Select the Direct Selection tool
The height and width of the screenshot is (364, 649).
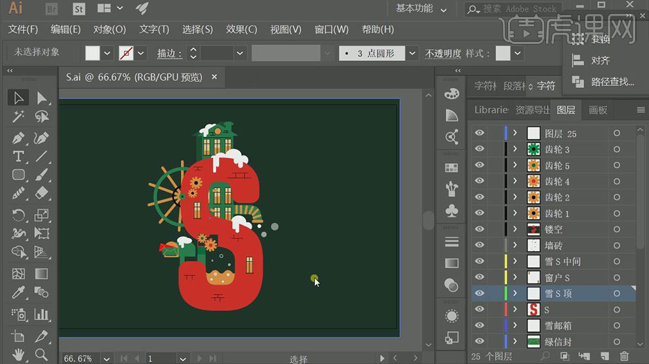(x=41, y=98)
